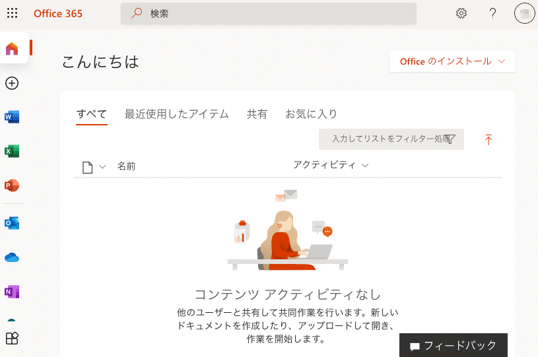Open the account profile avatar

(x=524, y=13)
